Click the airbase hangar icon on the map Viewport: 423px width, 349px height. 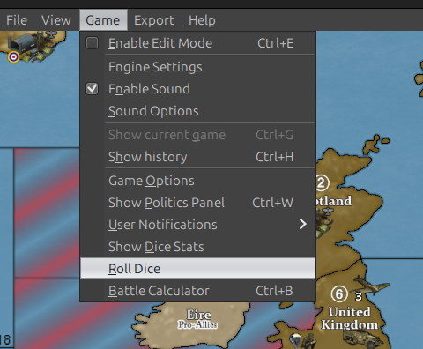tap(22, 43)
